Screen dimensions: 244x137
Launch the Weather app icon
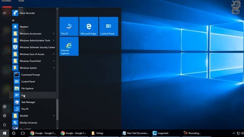click(x=15, y=27)
